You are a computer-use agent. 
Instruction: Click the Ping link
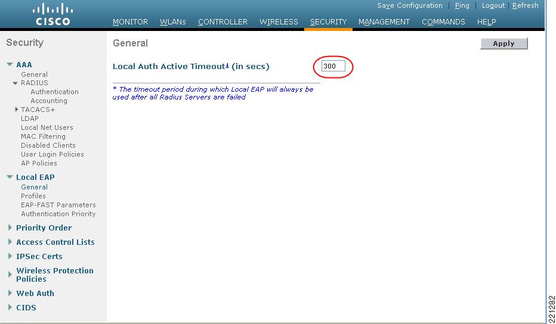(462, 6)
